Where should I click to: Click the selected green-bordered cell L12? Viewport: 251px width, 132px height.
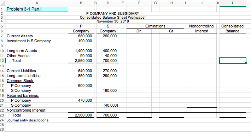[x=233, y=61]
